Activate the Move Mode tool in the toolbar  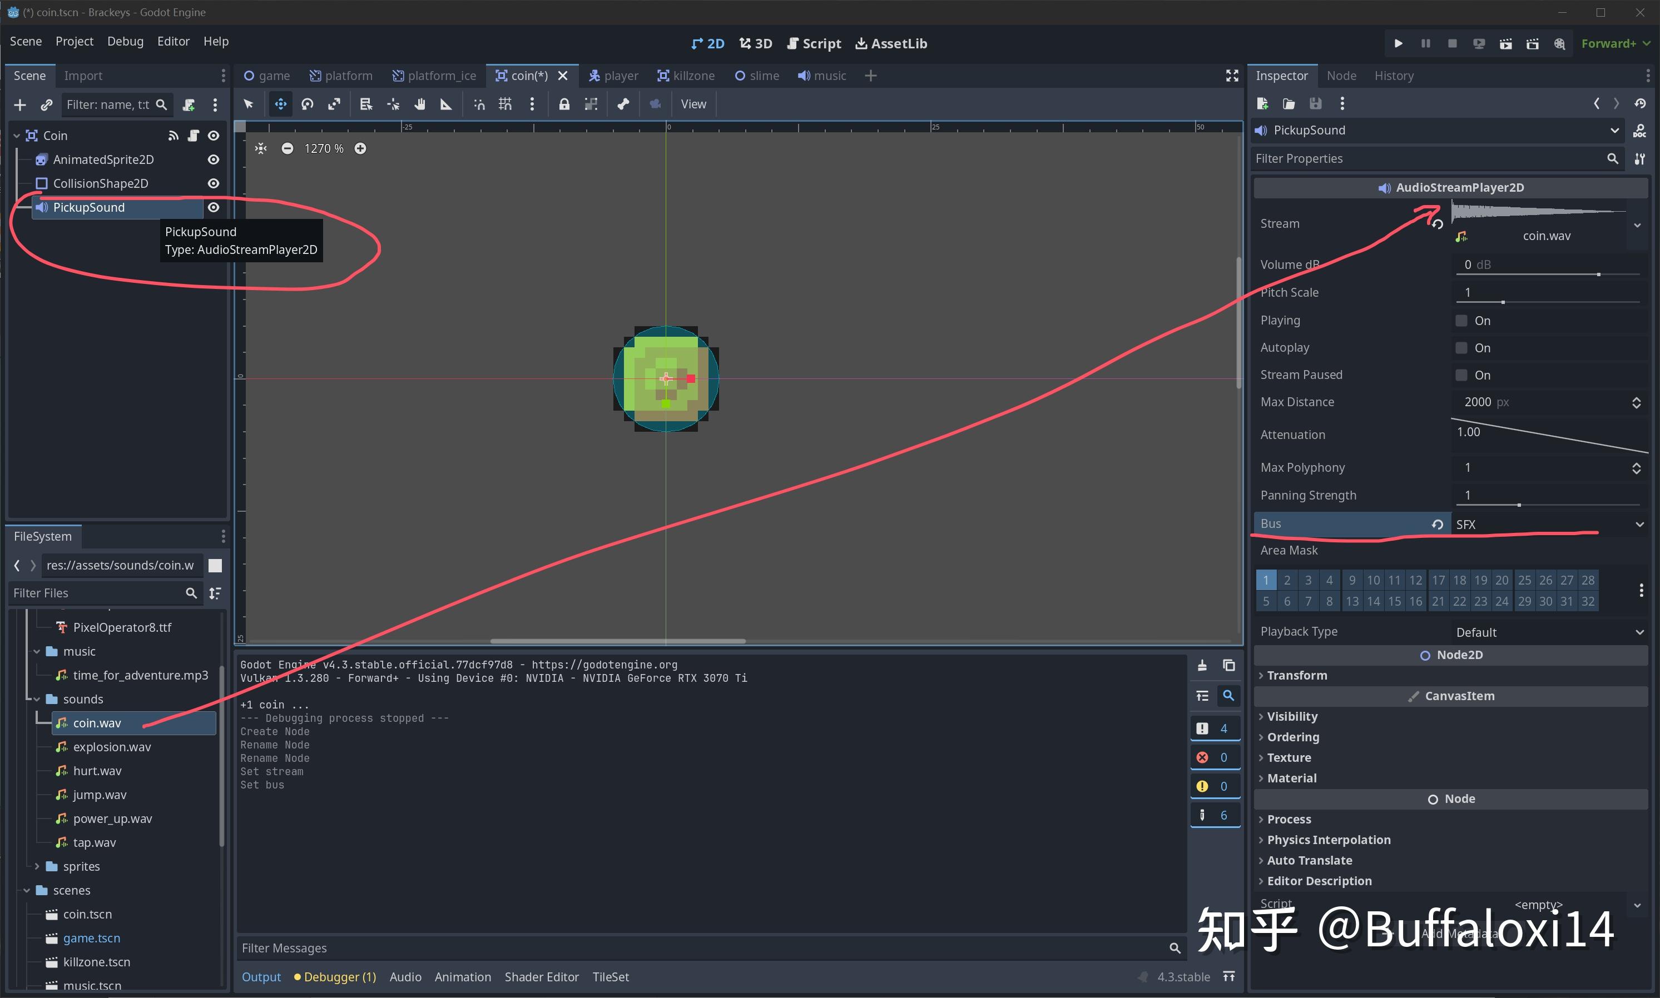pos(280,104)
